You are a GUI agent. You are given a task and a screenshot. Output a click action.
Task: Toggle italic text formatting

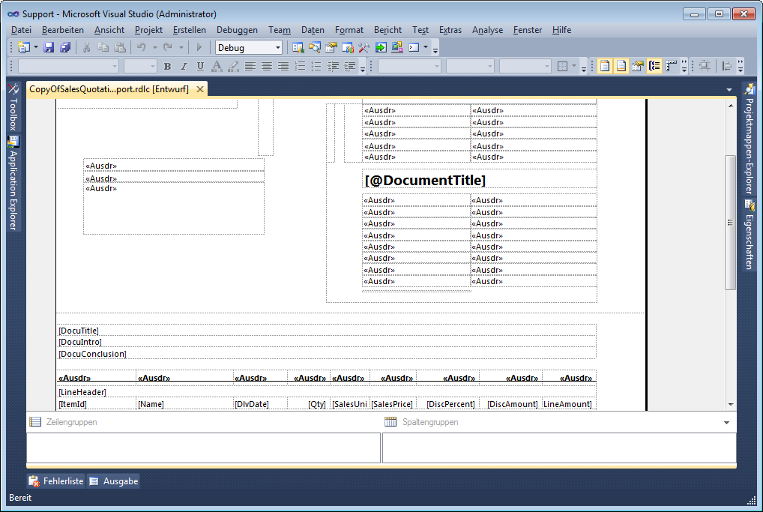(x=184, y=67)
